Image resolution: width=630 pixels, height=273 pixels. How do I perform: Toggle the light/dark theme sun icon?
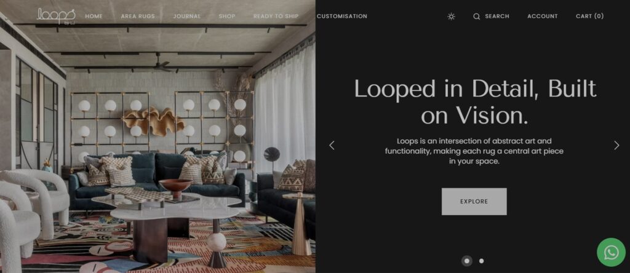point(451,17)
